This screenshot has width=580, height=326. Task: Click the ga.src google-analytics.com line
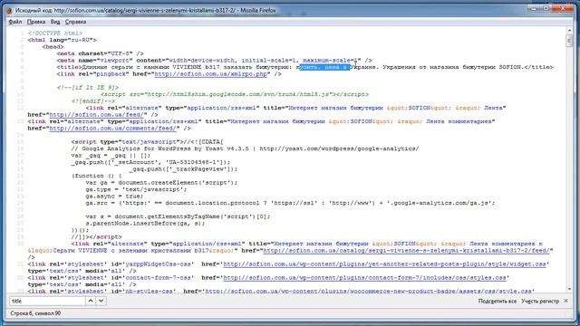coord(290,203)
